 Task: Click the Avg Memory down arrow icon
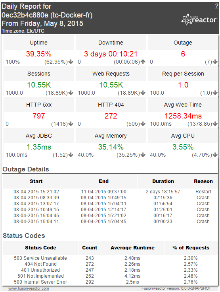[x=143, y=155]
